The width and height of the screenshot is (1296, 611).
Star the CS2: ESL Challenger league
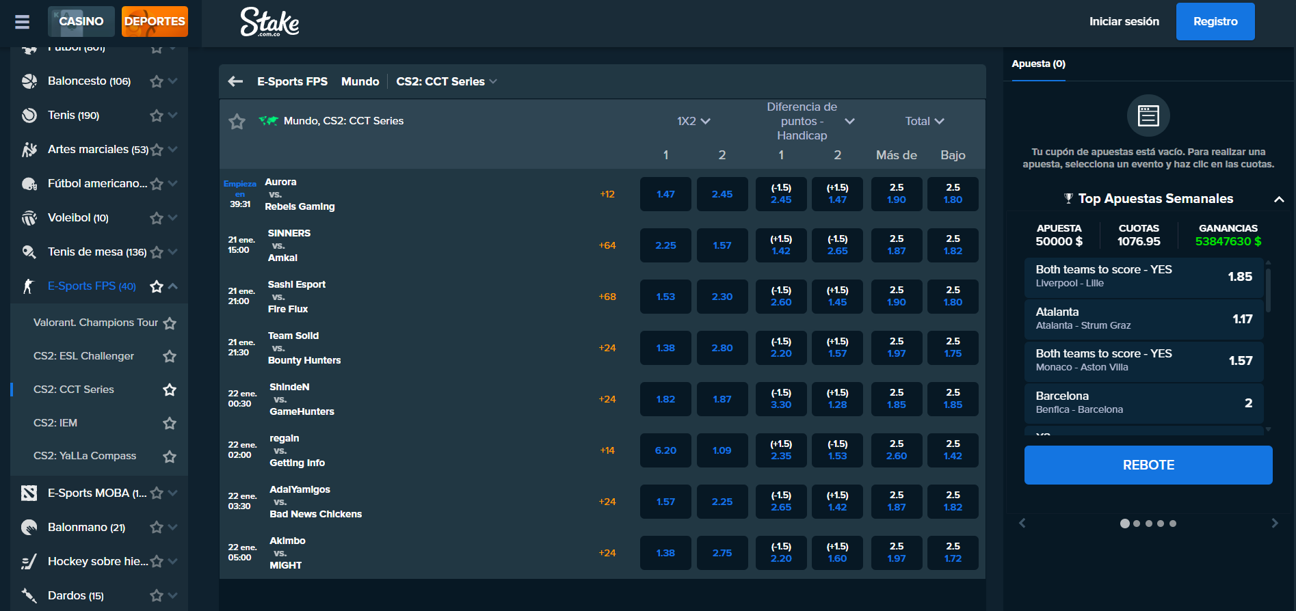[x=170, y=356]
